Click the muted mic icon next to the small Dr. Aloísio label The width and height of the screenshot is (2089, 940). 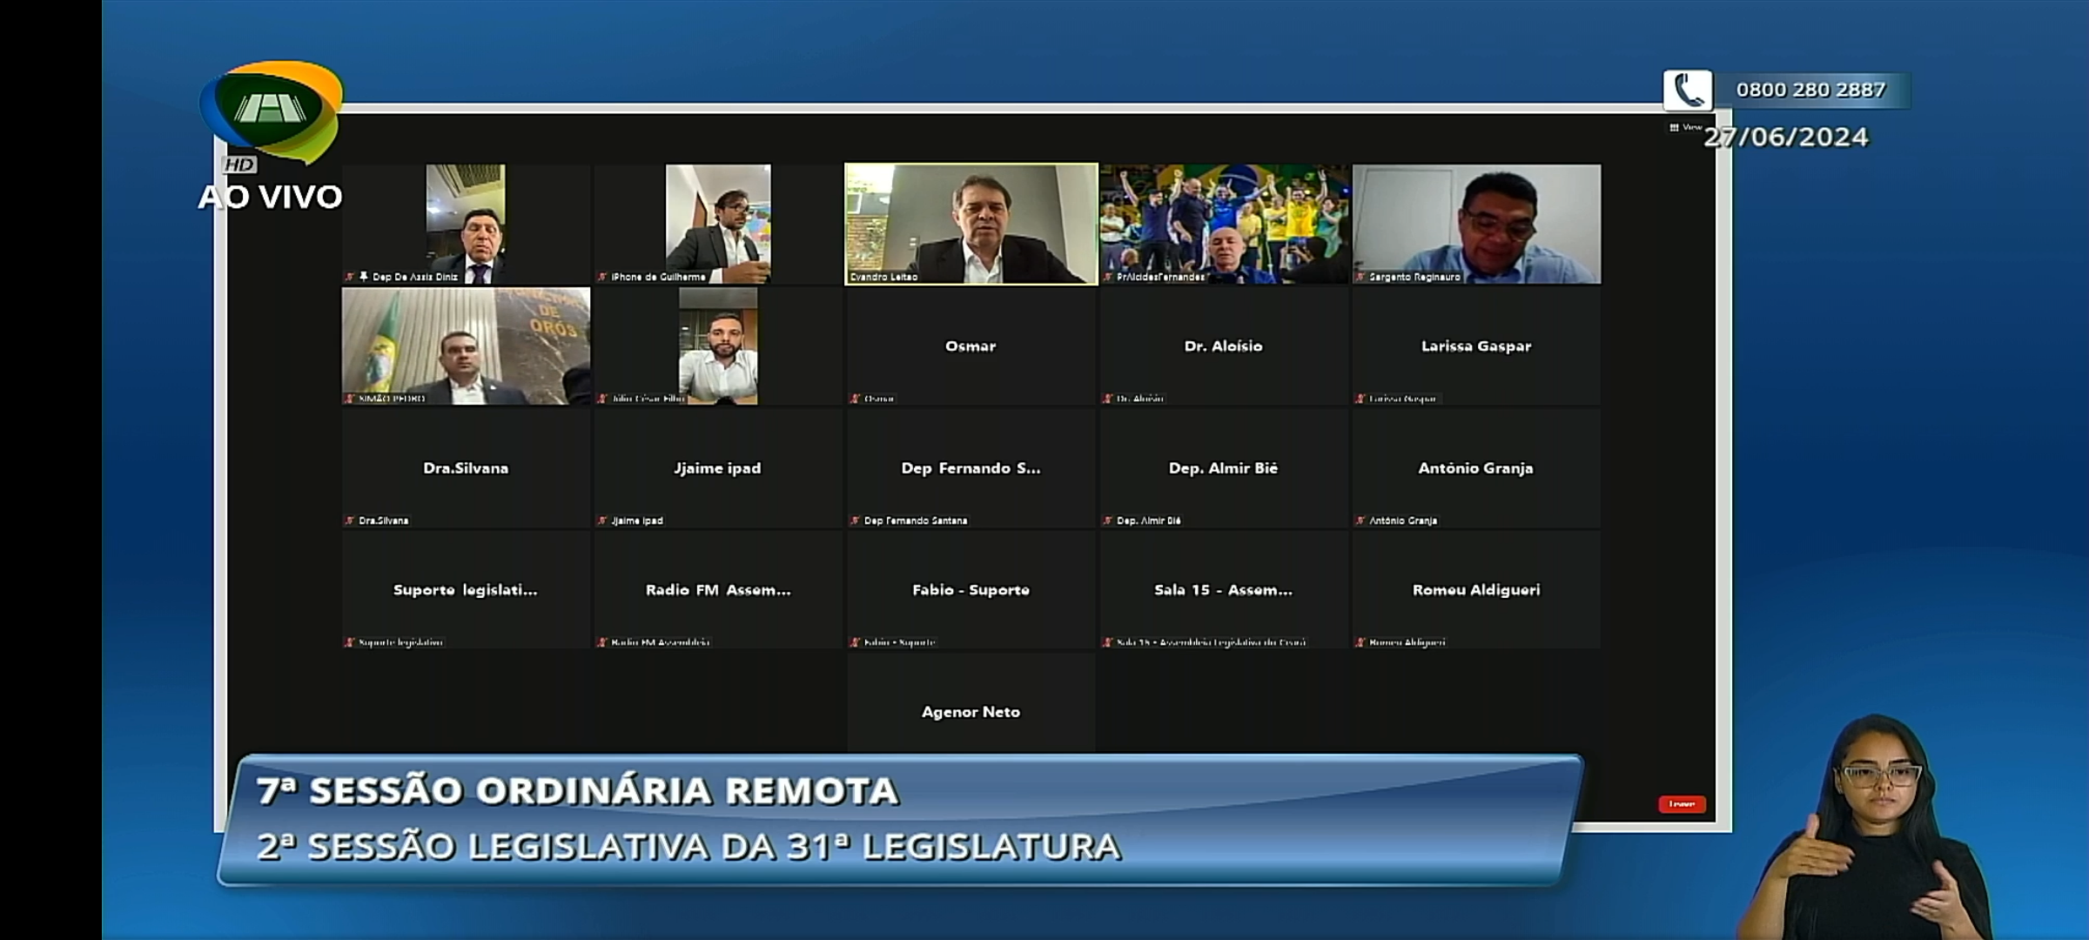(x=1108, y=399)
